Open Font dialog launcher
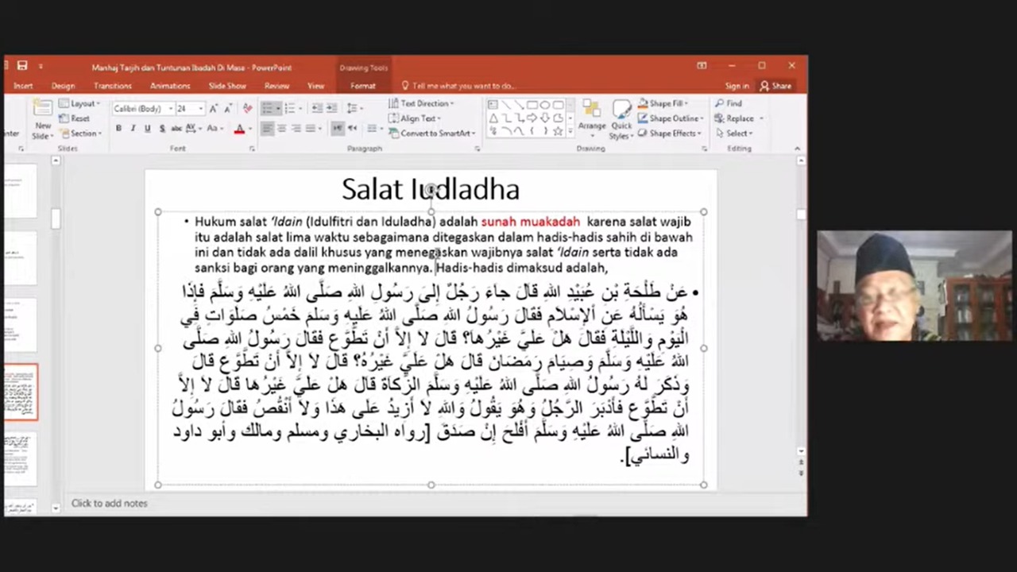This screenshot has width=1017, height=572. tap(252, 149)
